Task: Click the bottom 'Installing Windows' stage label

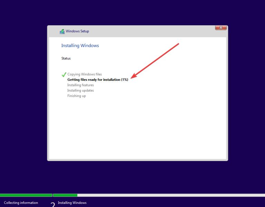Action: pos(72,203)
